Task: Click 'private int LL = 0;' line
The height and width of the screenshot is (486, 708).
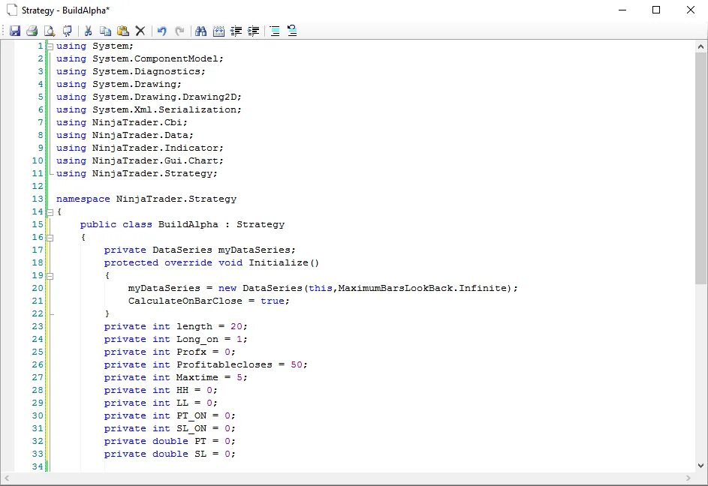Action: pyautogui.click(x=161, y=403)
